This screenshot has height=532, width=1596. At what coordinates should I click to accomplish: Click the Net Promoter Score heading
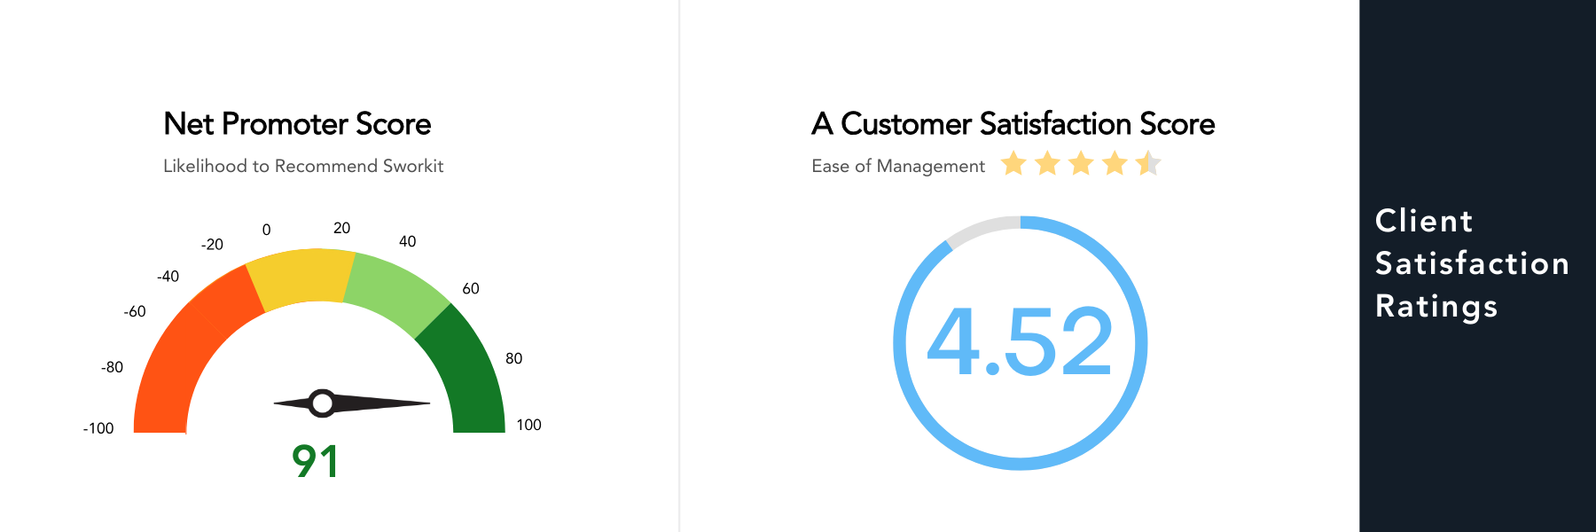297,124
